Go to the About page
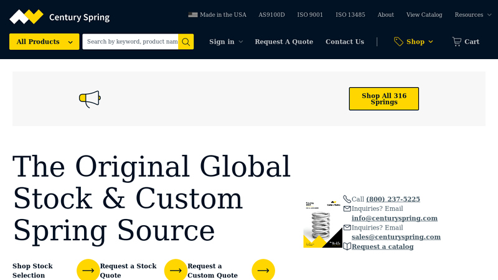This screenshot has width=498, height=280. coord(385,14)
